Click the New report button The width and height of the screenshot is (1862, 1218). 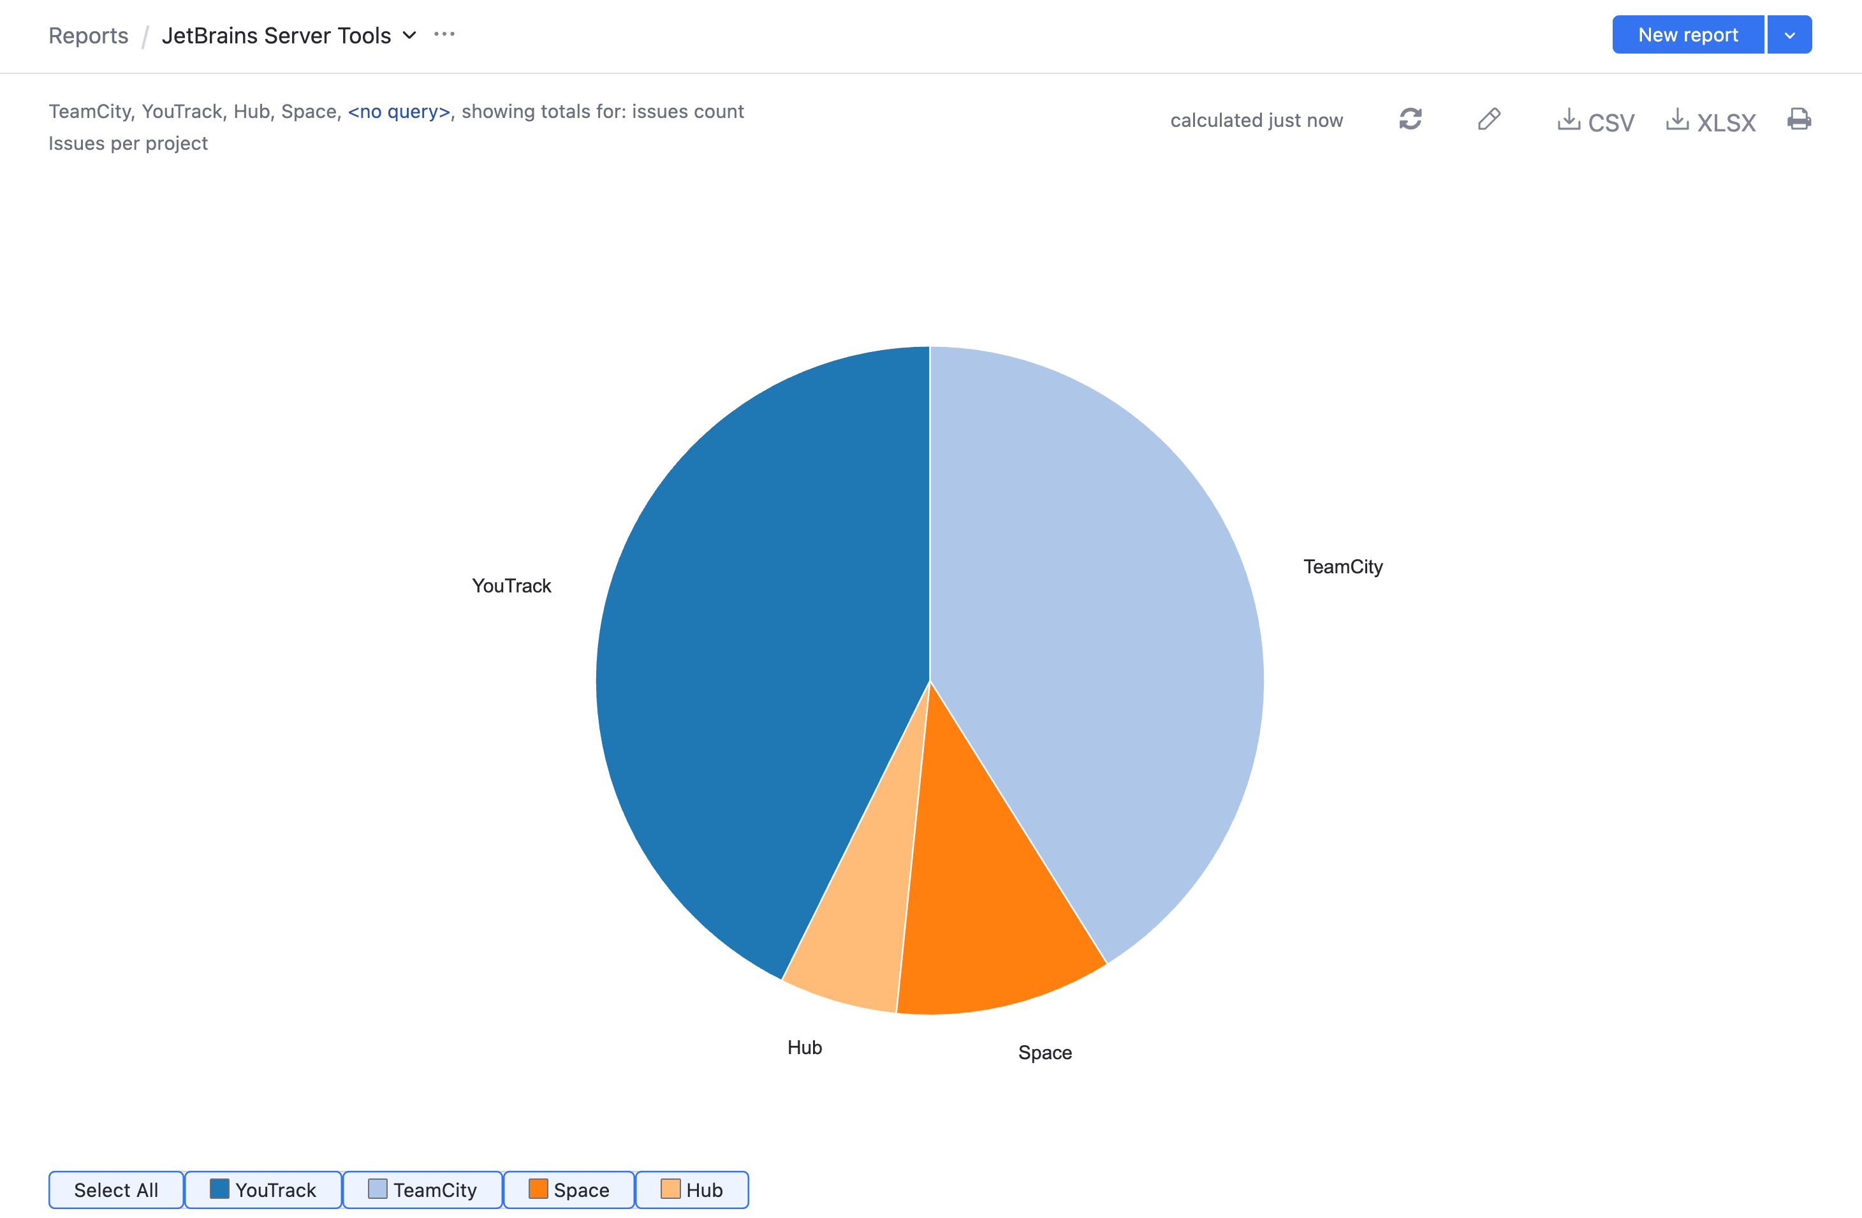point(1687,34)
